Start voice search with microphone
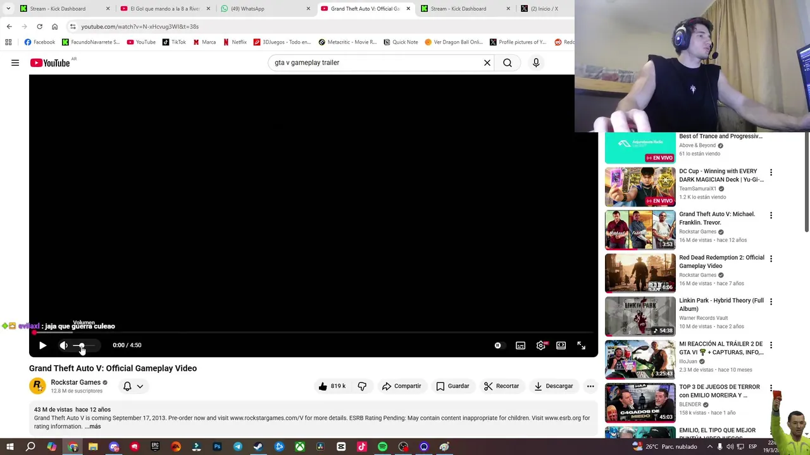This screenshot has height=455, width=810. tap(536, 63)
